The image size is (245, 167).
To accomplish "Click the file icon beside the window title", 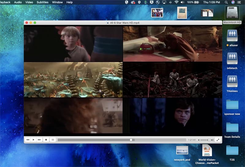I will (108, 23).
